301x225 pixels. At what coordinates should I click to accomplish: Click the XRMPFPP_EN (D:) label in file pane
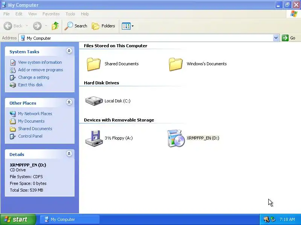(203, 138)
